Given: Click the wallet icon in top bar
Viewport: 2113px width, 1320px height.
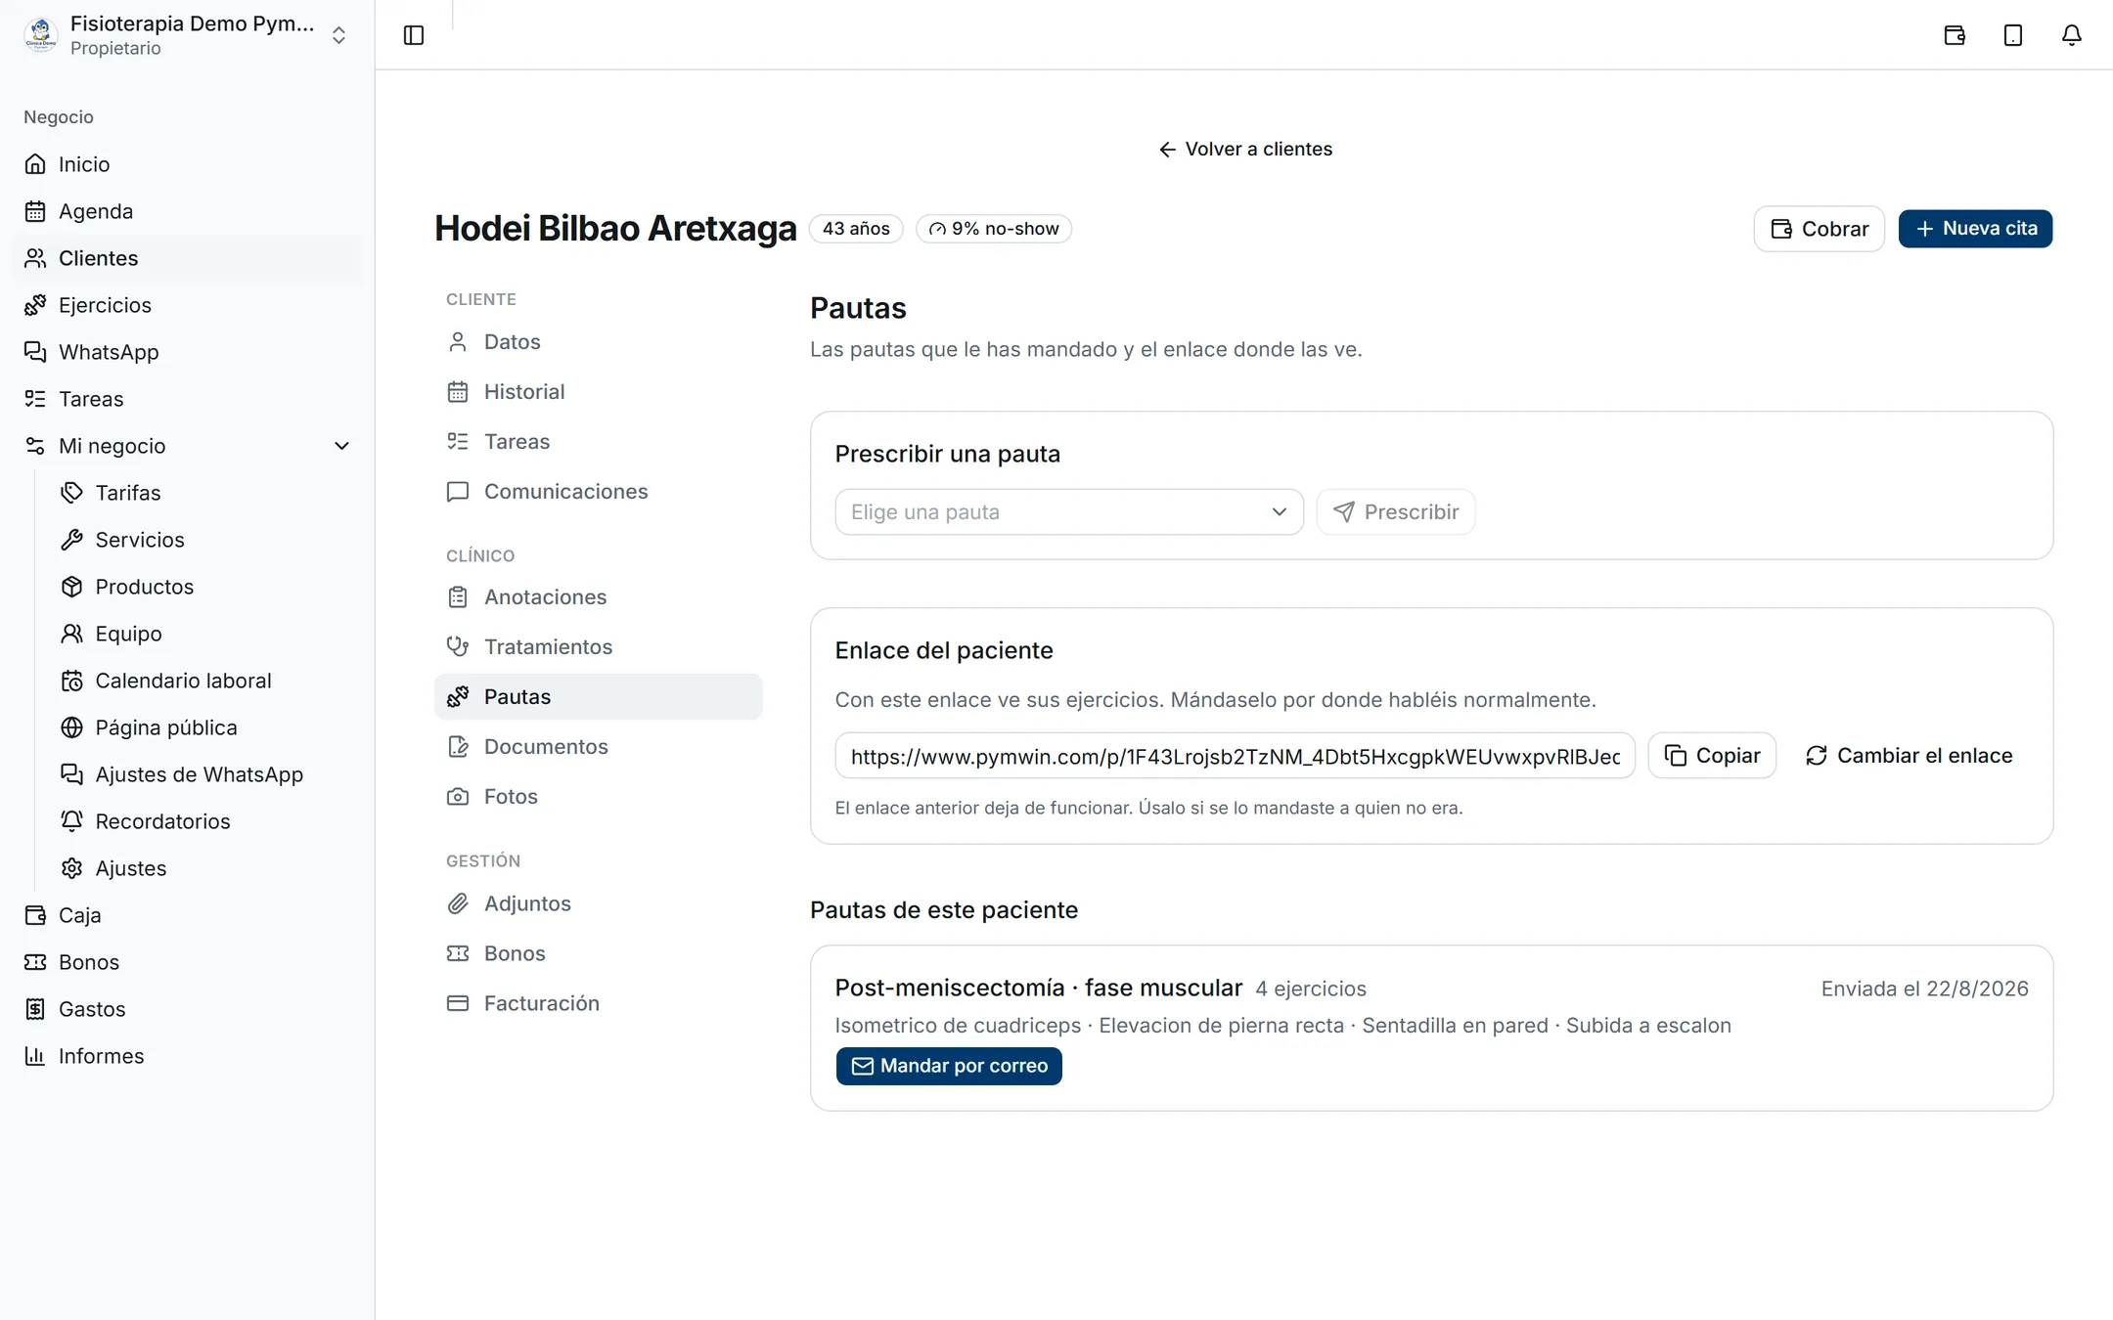Looking at the screenshot, I should click(1954, 35).
